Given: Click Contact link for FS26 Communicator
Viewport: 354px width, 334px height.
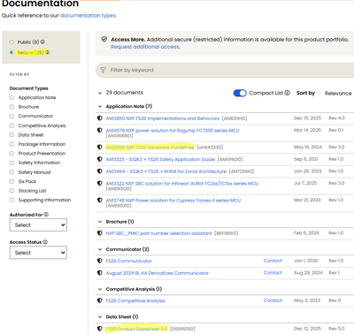Looking at the screenshot, I should (x=273, y=261).
